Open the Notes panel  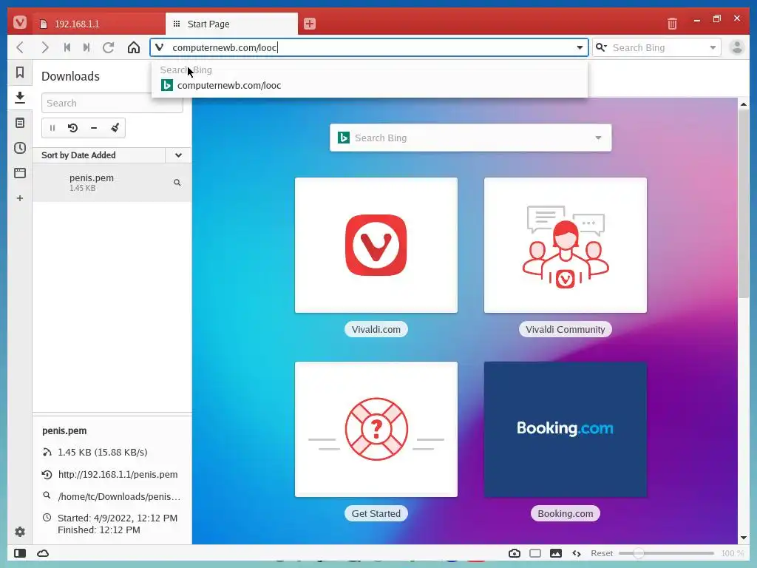pos(20,123)
